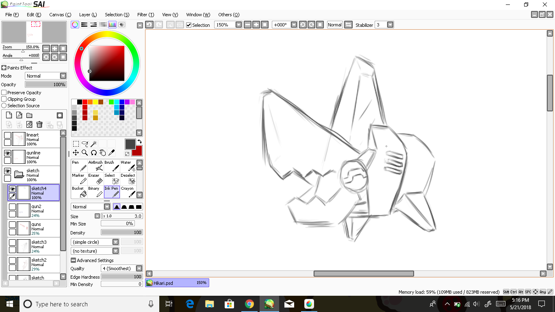This screenshot has width=555, height=312.
Task: Flip canvas view horizontally button
Action: pos(348,25)
